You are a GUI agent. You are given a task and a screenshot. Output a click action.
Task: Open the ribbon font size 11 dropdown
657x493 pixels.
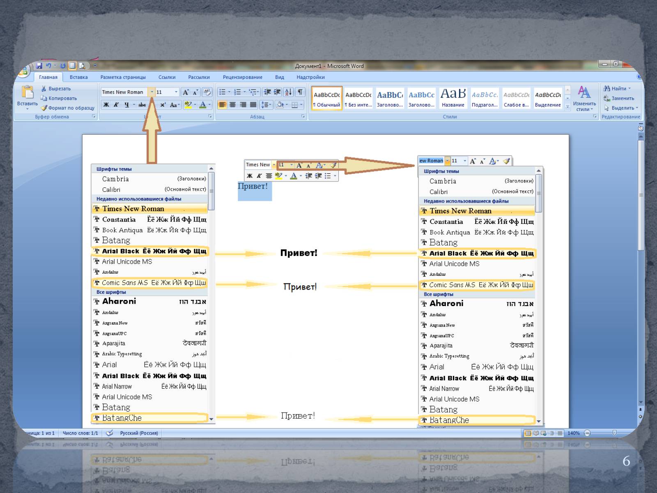[x=176, y=92]
